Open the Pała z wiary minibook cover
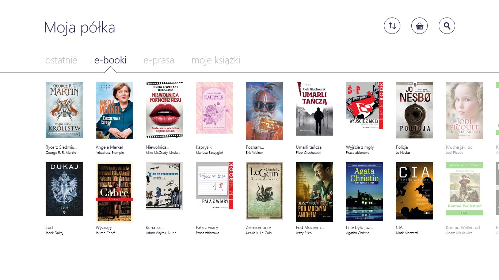Screen dimensions: 499x280 214,186
